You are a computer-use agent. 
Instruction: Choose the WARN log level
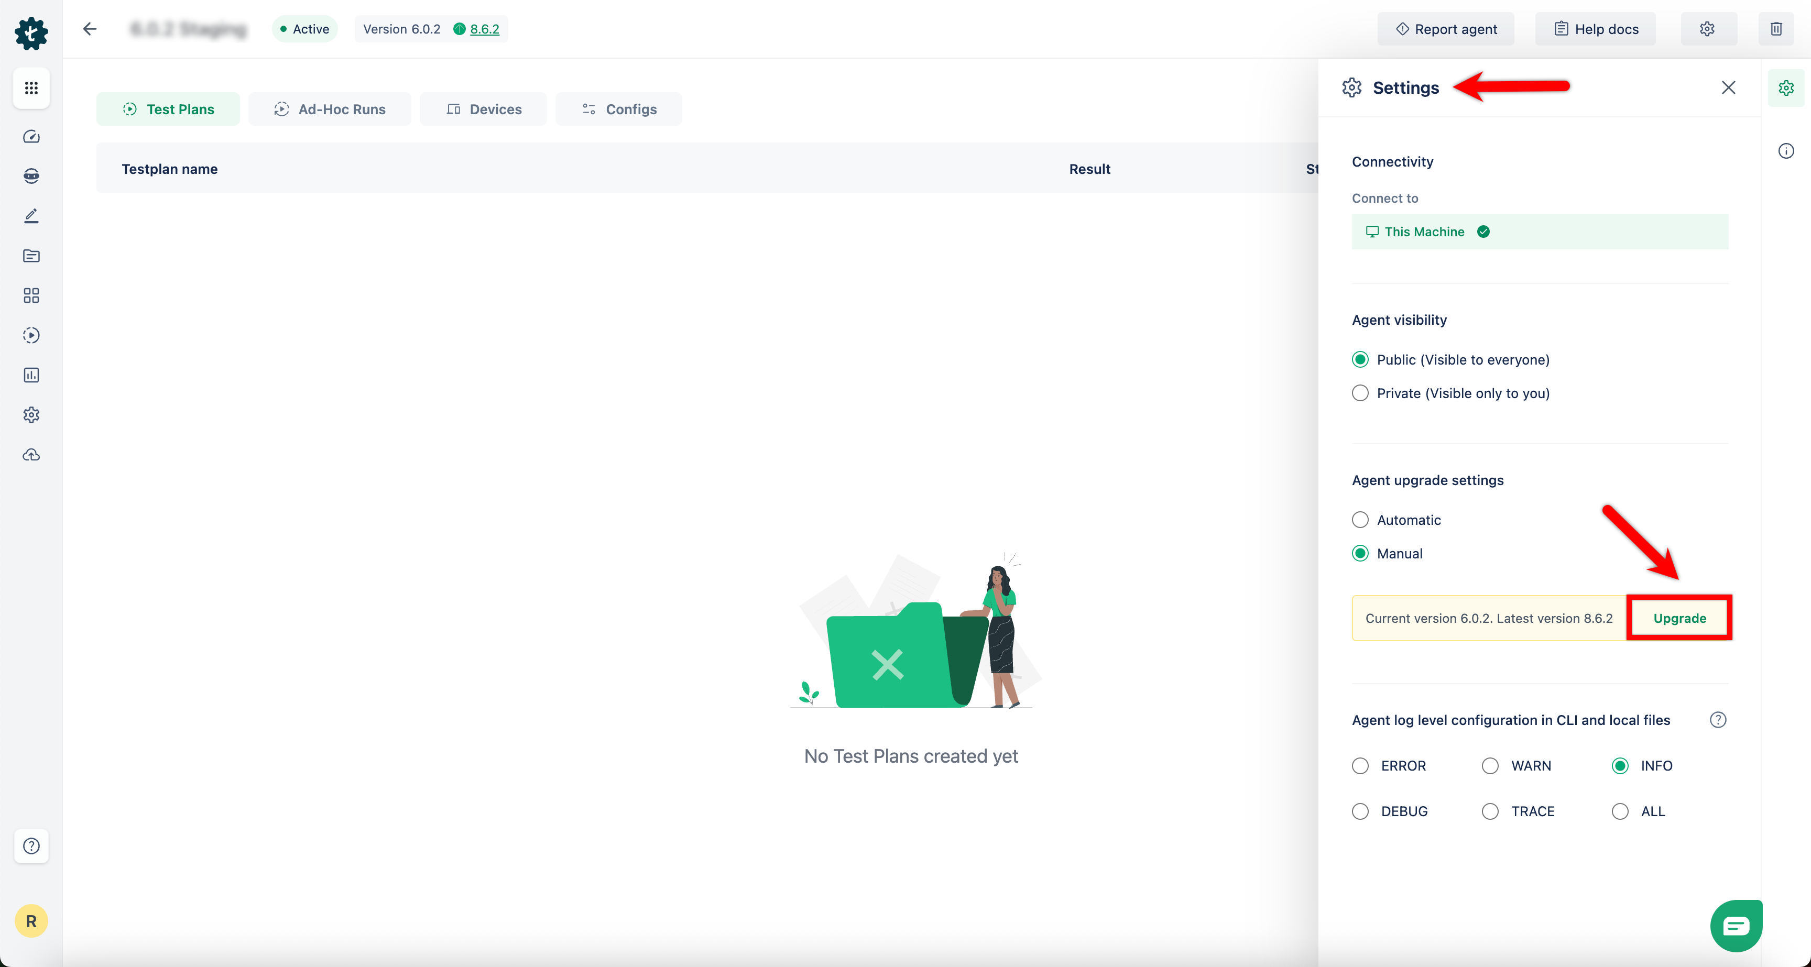click(1490, 765)
